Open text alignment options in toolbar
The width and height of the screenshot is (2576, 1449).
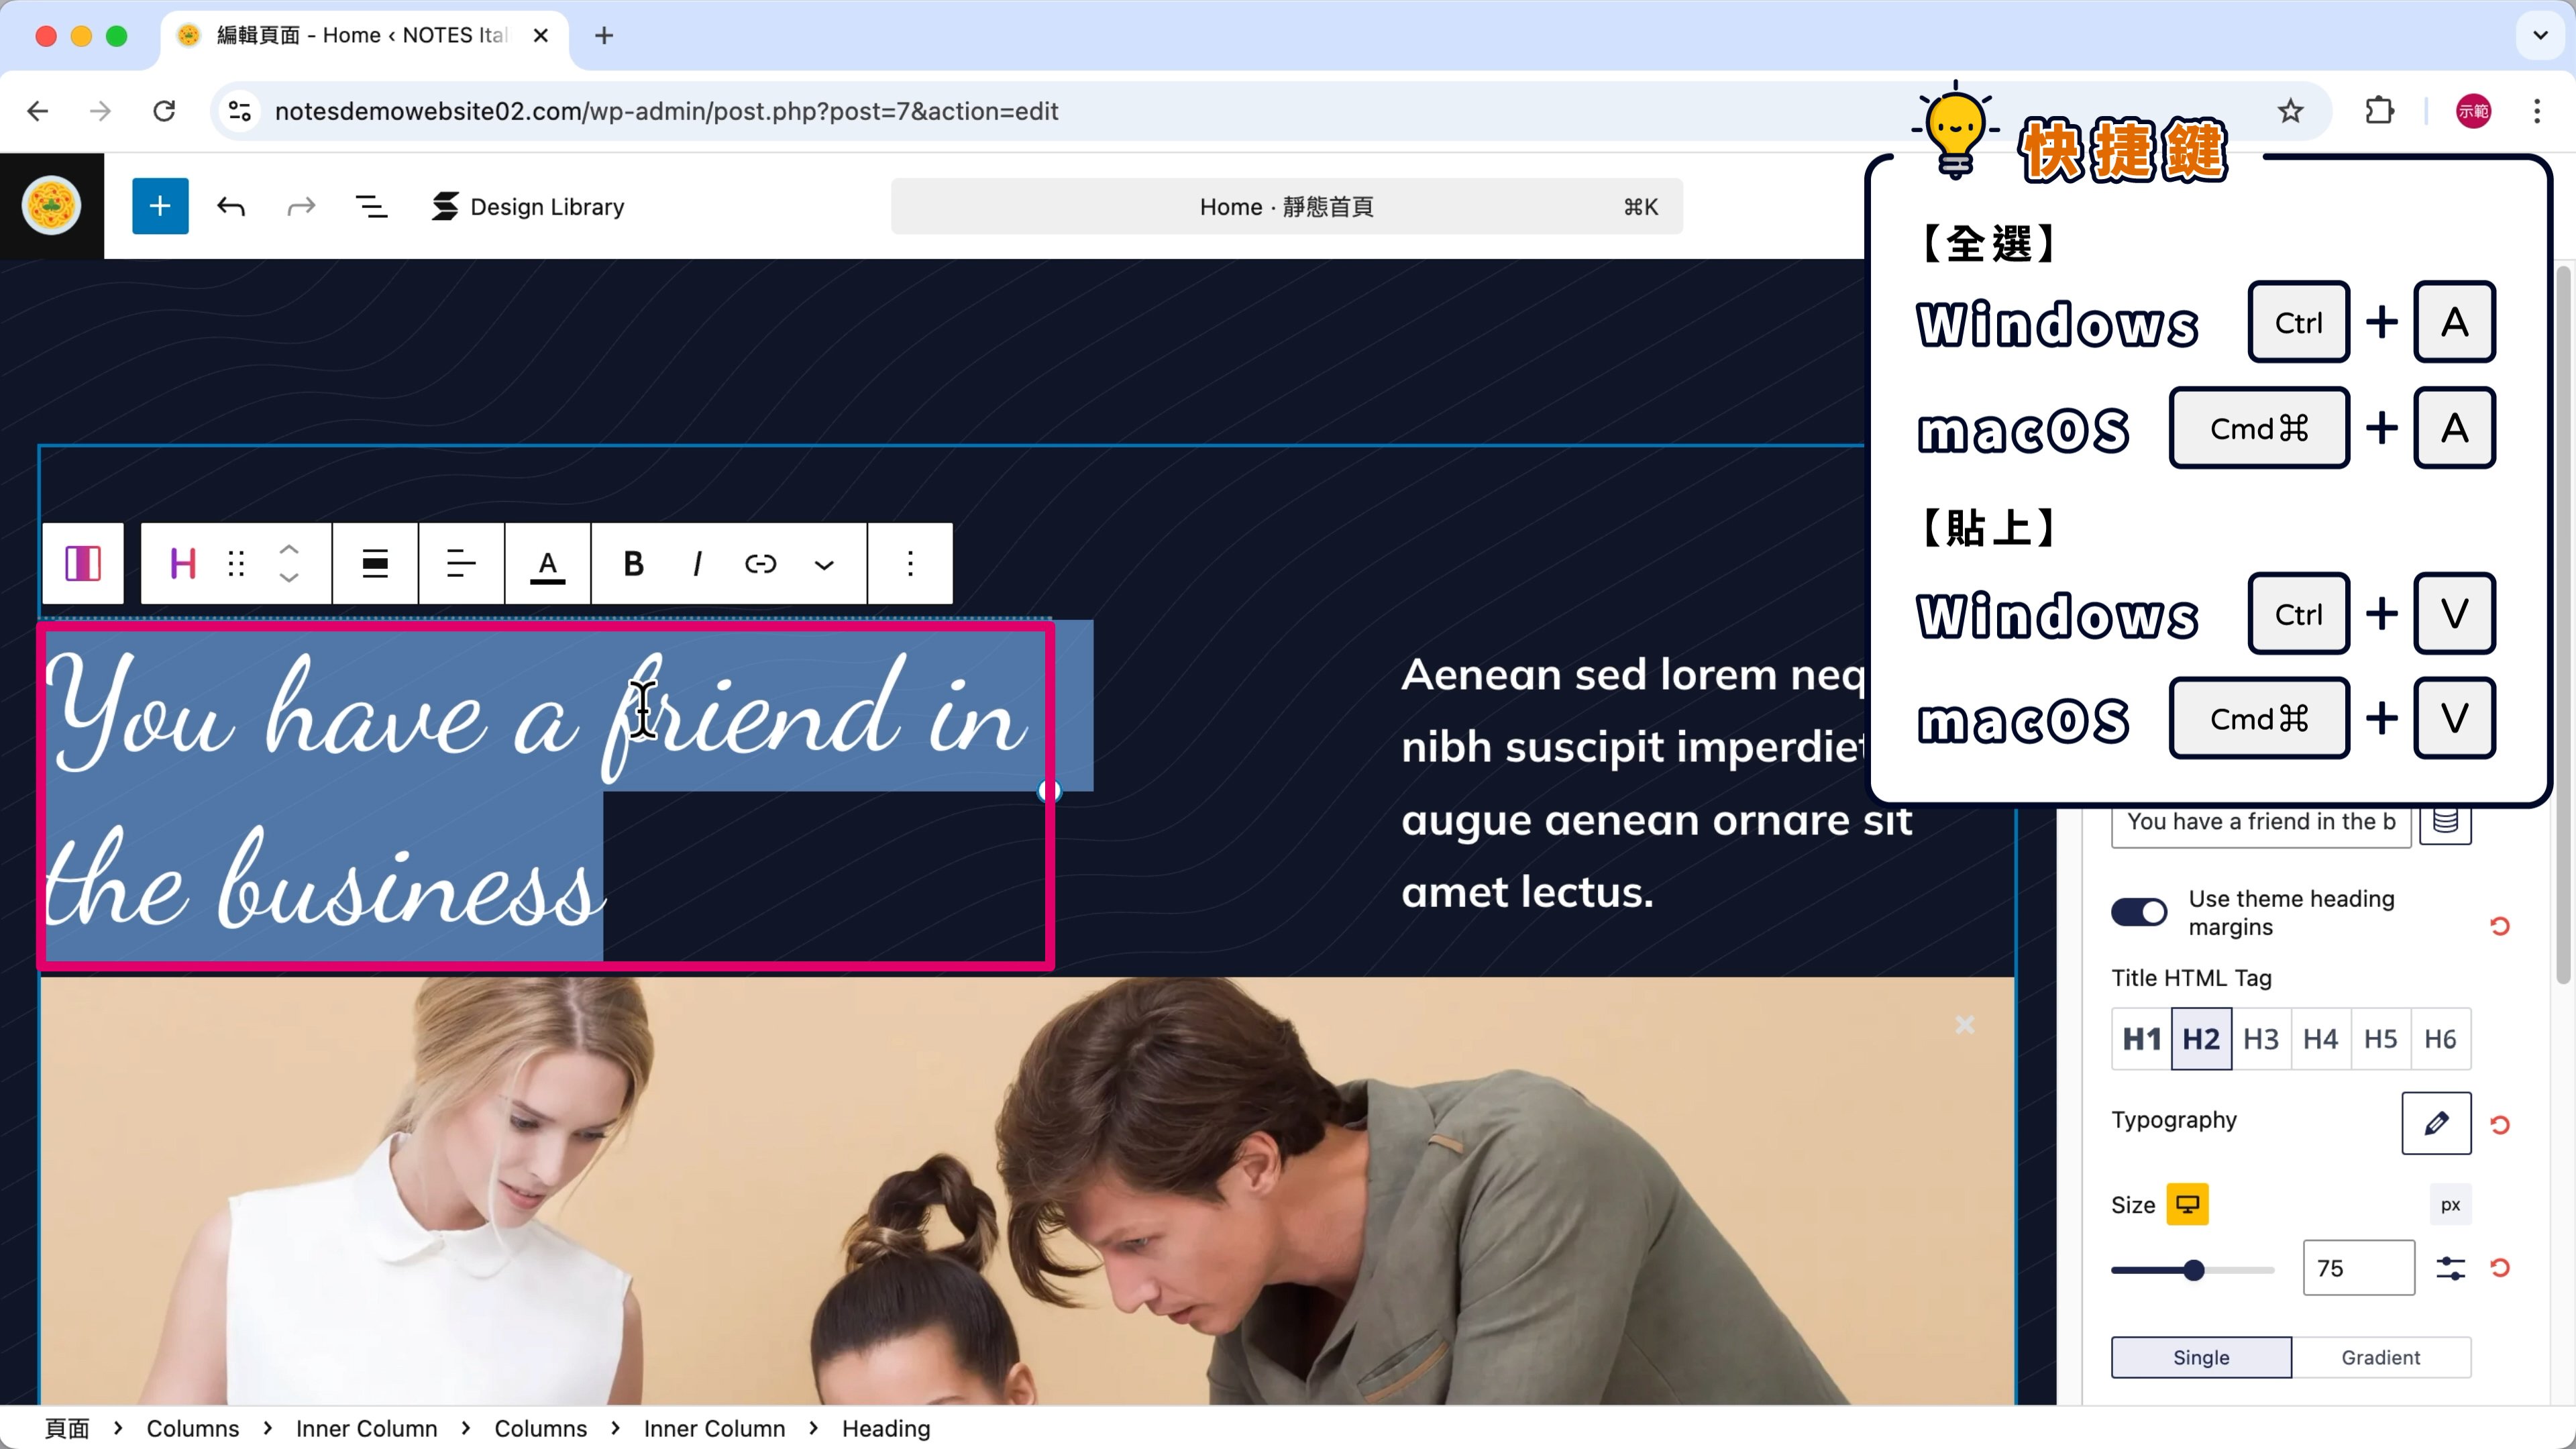pyautogui.click(x=461, y=564)
